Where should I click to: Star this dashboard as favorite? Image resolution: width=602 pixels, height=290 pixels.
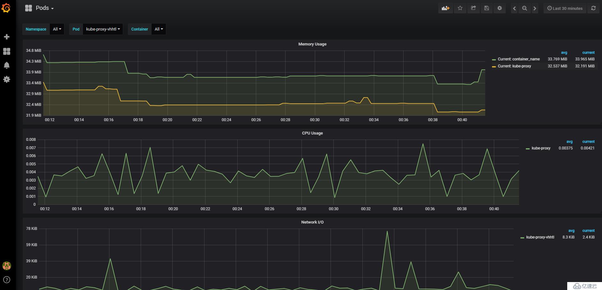(x=460, y=8)
